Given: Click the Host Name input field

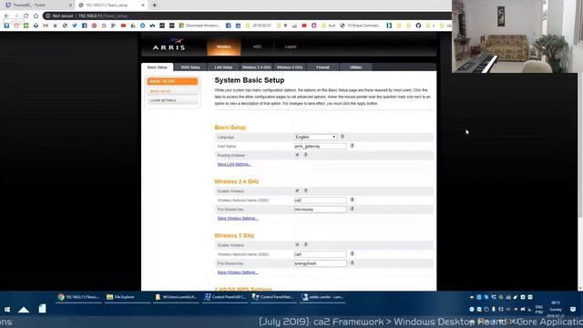Looking at the screenshot, I should (x=320, y=146).
